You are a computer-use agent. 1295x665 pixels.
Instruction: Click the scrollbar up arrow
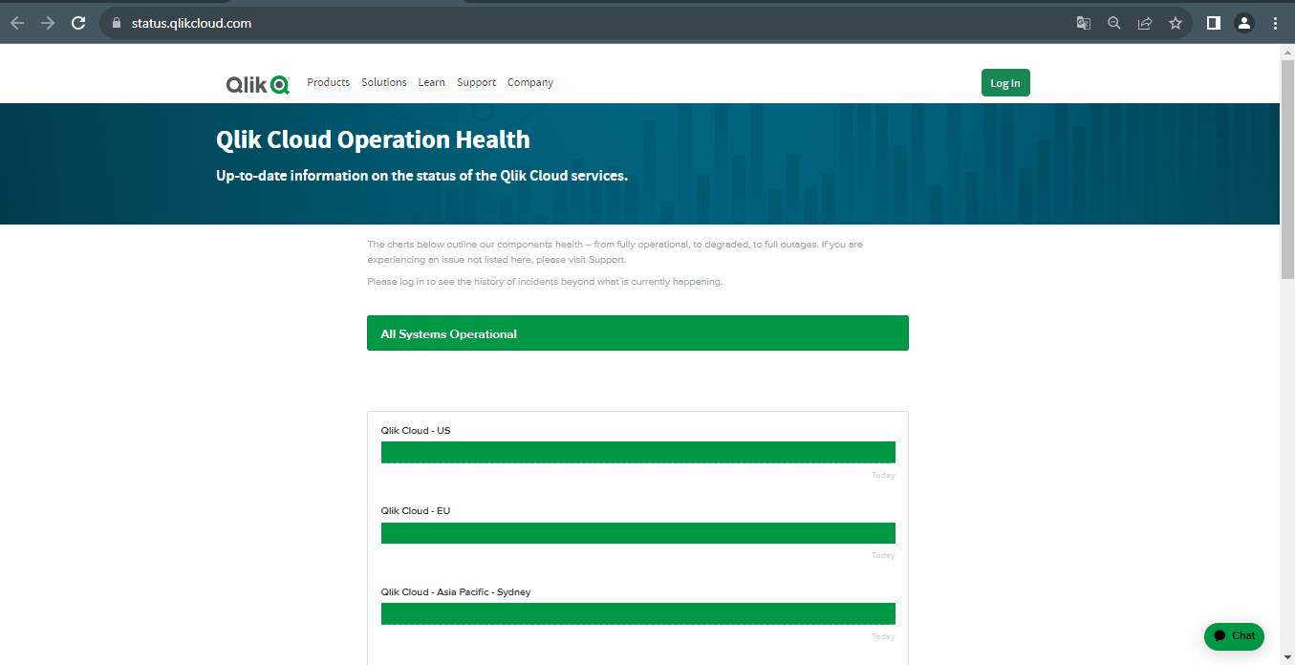[x=1287, y=52]
